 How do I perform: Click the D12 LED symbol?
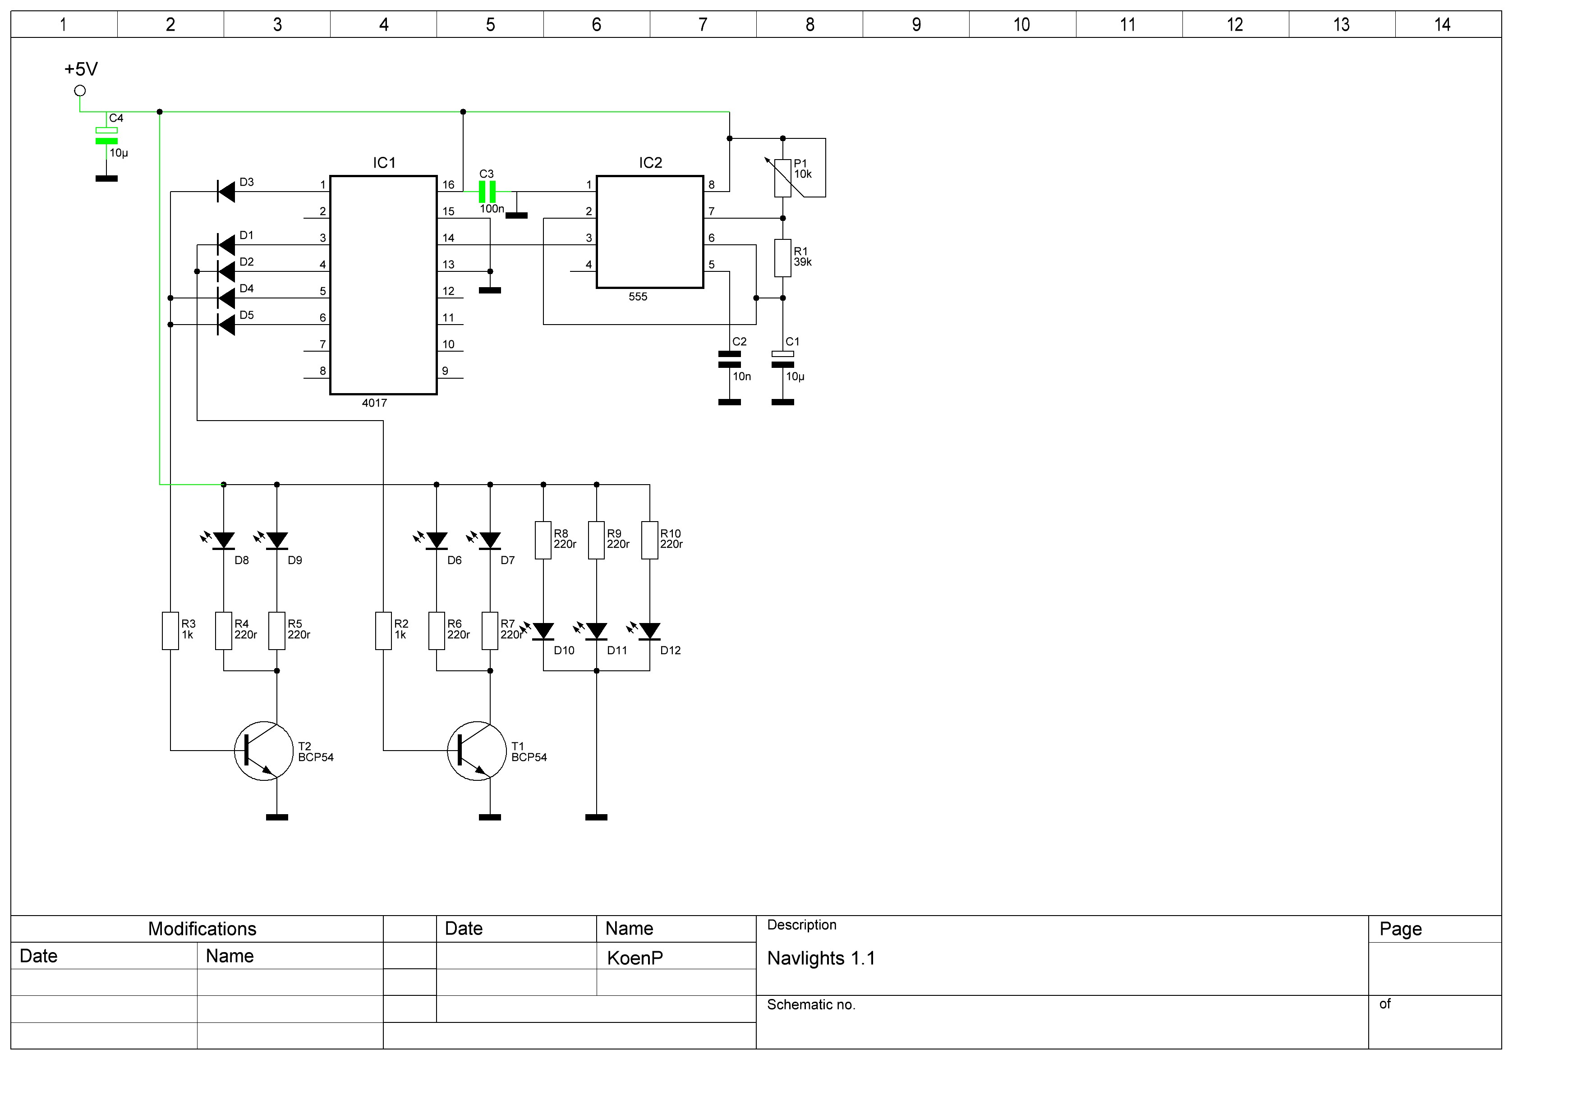click(650, 631)
